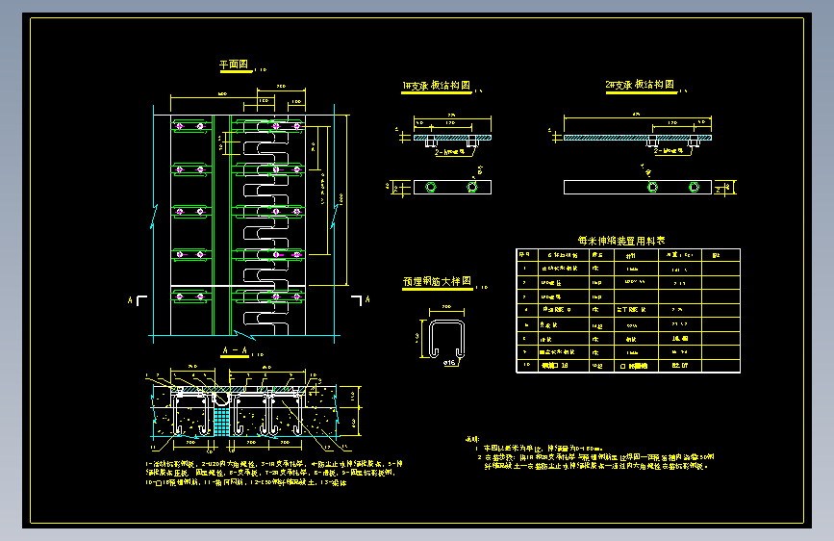Viewport: 834px width, 541px height.
Task: Click the A - A section title
Action: (235, 350)
